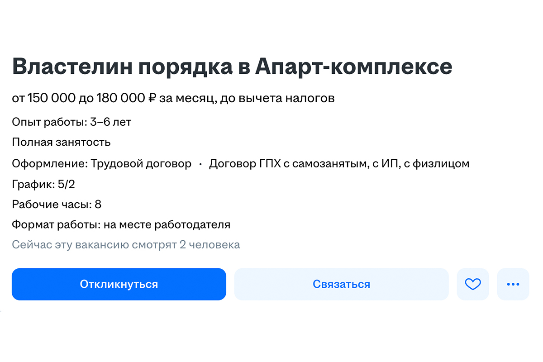
Task: Click the Полная занятость label
Action: (x=61, y=142)
